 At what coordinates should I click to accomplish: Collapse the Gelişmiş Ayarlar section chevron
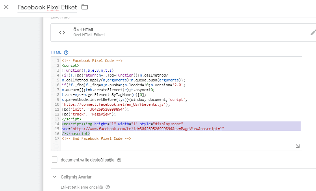(x=54, y=177)
